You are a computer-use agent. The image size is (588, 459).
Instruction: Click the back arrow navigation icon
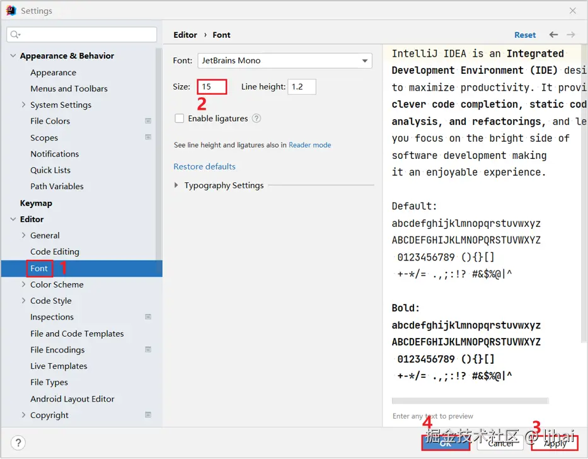click(553, 35)
